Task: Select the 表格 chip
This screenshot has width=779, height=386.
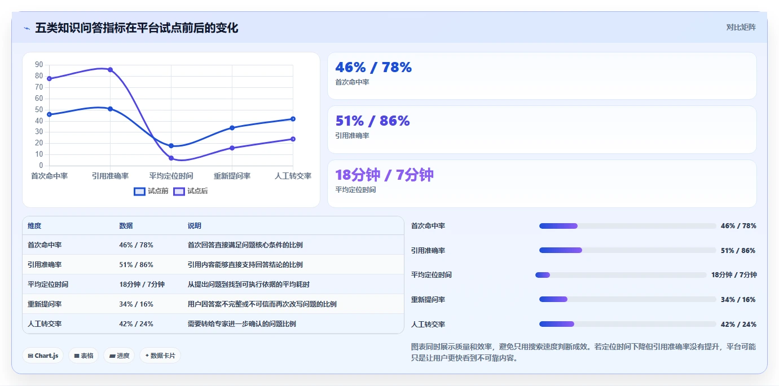Action: (83, 356)
